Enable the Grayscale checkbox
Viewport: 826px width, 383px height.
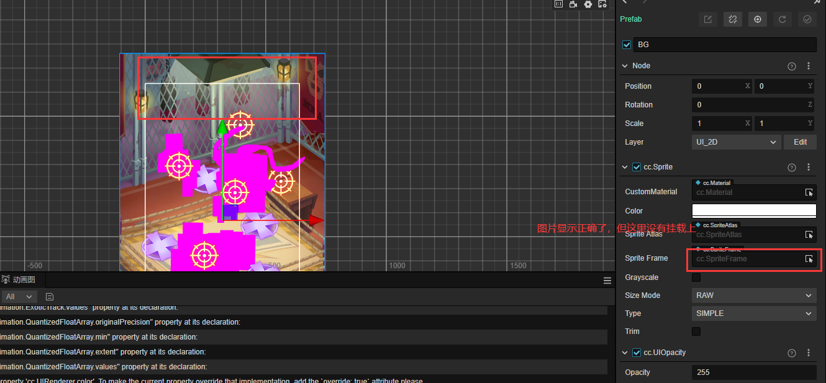[696, 277]
